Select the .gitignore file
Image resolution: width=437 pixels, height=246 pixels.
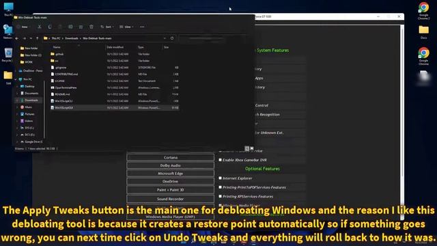point(115,68)
